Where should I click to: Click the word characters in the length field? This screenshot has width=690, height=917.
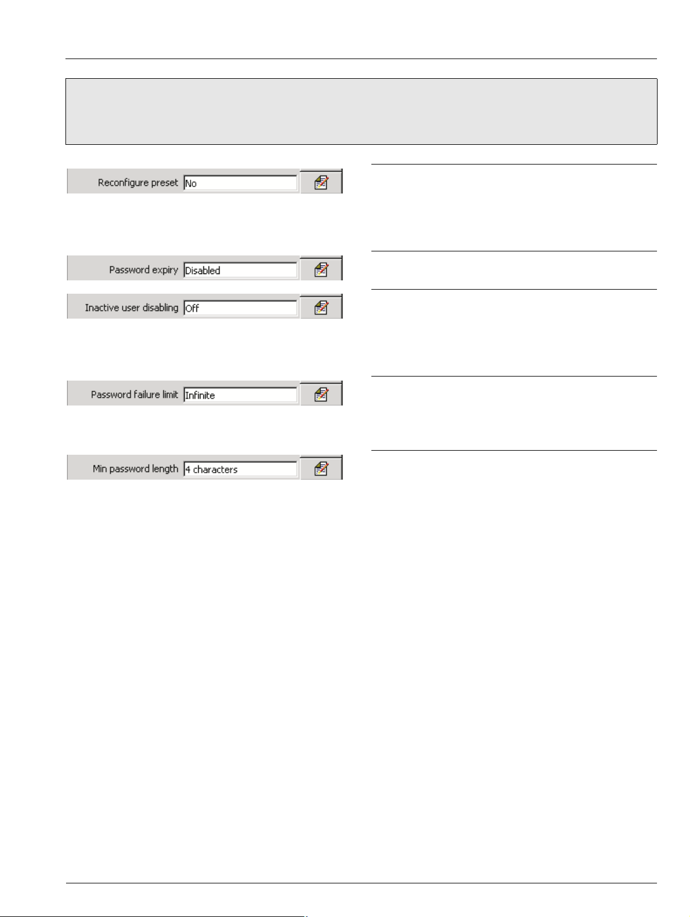click(x=215, y=469)
